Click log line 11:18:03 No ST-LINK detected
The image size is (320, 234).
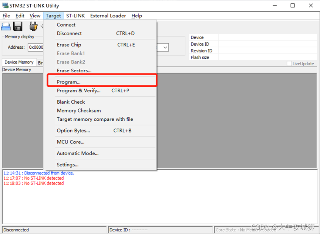(x=33, y=183)
